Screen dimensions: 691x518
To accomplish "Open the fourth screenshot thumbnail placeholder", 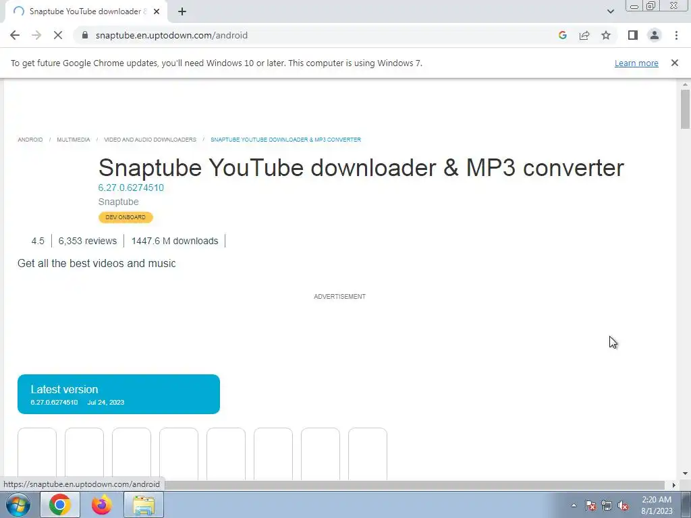I will pos(178,454).
